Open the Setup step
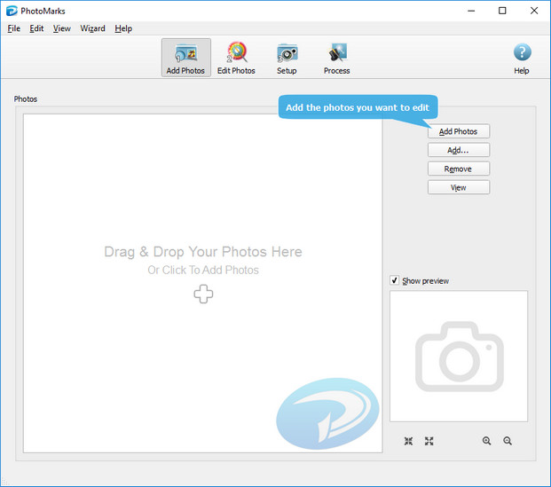 pos(287,58)
